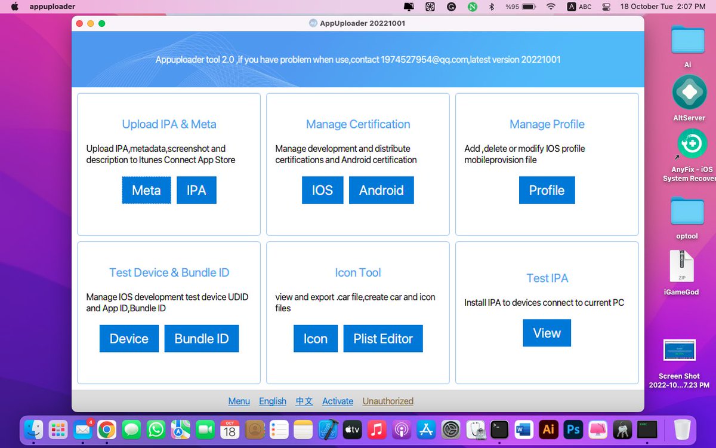
Task: Open the Menu link at bottom
Action: 239,401
